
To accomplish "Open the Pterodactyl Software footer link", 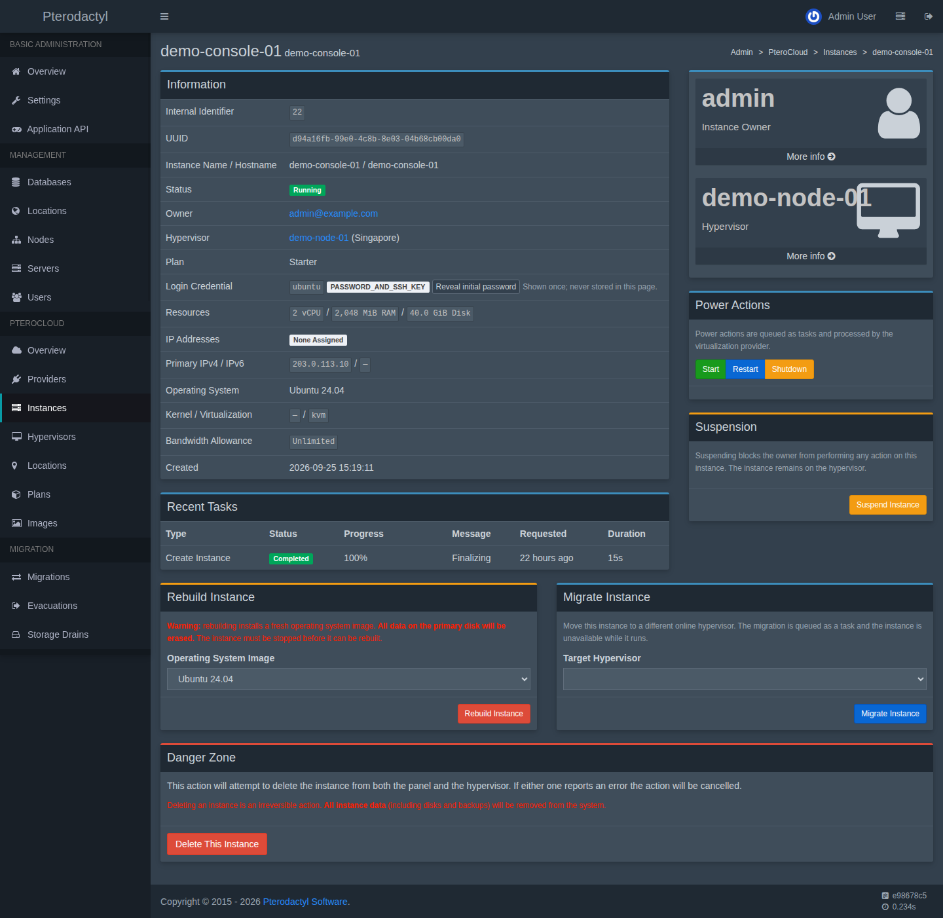I will [x=305, y=902].
